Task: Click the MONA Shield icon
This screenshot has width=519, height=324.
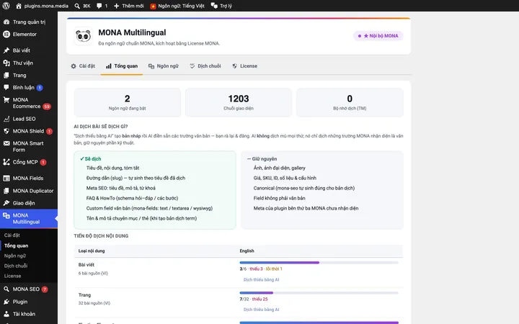Action: (x=6, y=131)
